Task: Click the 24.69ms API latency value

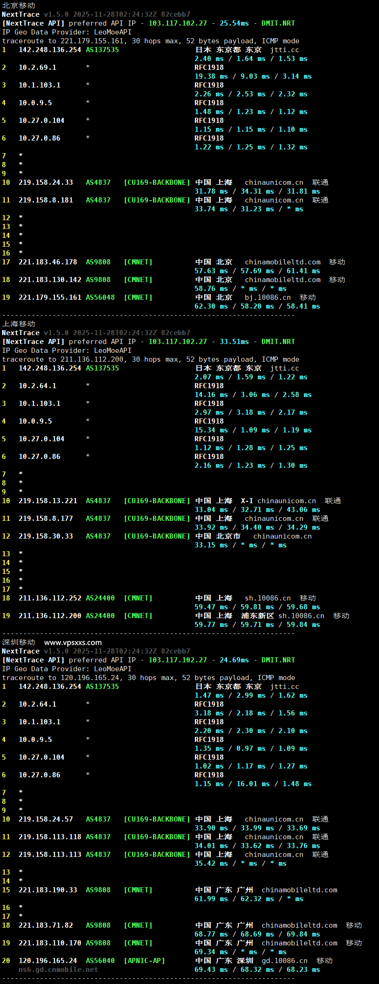Action: [234, 660]
